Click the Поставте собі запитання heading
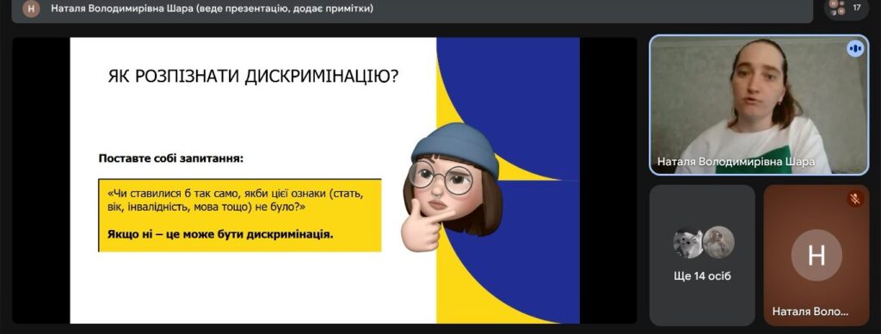 coord(171,158)
